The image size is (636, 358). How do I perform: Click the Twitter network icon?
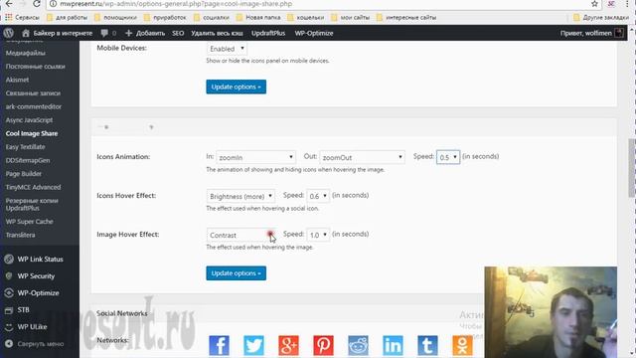tap(254, 345)
